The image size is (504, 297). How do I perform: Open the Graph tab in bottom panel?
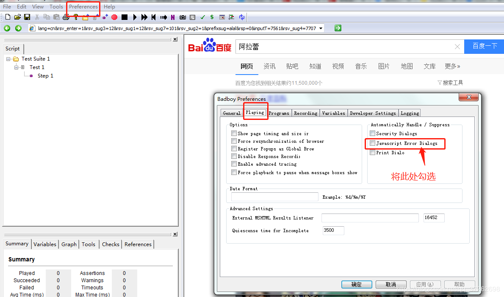click(69, 244)
